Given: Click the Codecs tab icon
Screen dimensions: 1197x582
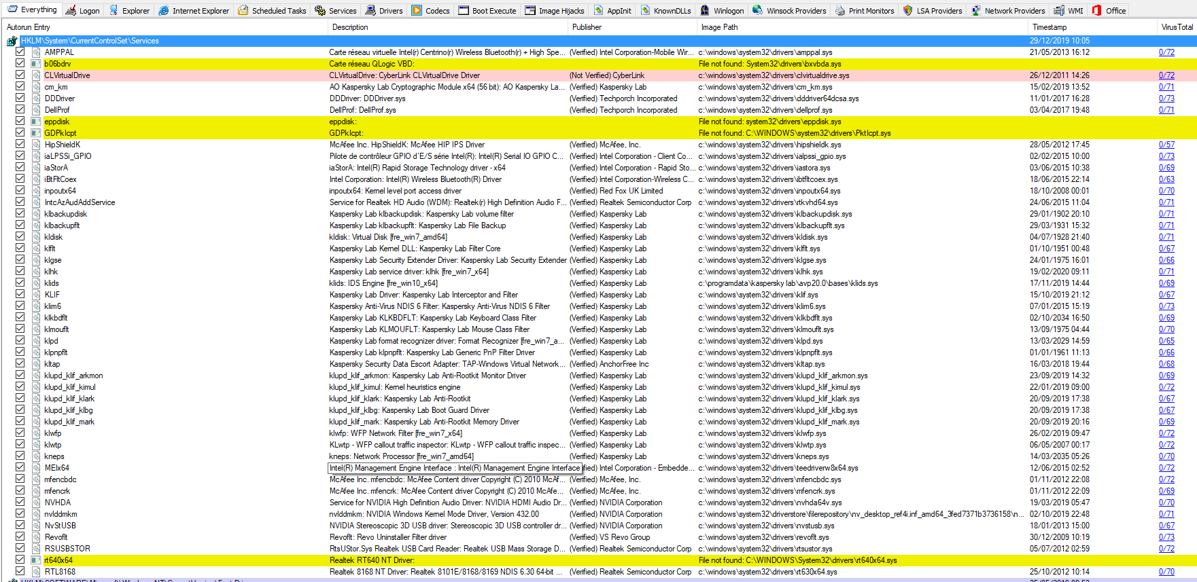Looking at the screenshot, I should point(417,10).
